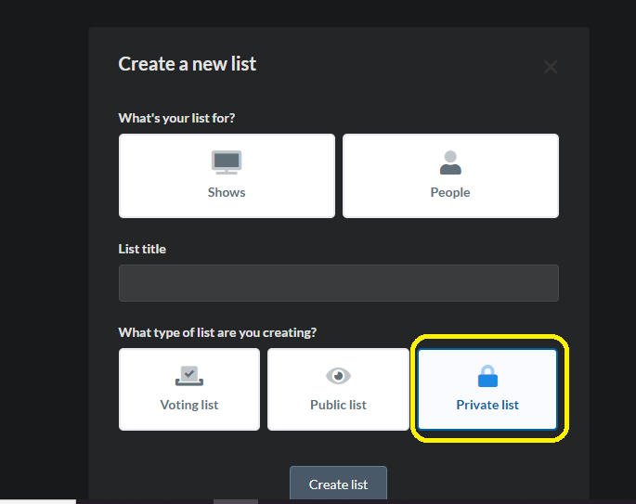This screenshot has height=504, width=636.
Task: Choose the Voting list type
Action: (189, 389)
